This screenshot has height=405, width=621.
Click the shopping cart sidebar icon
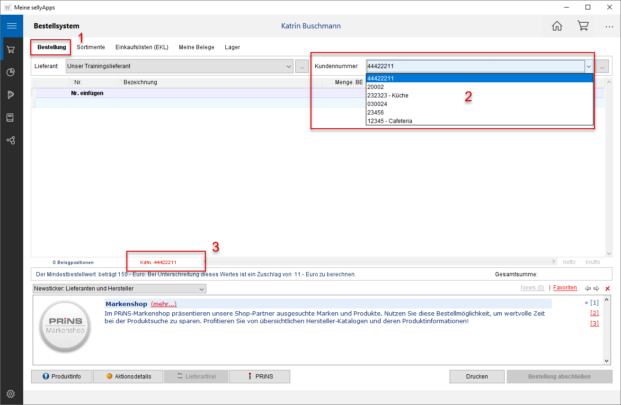click(10, 49)
